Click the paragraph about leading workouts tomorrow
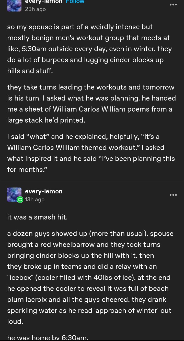Viewport: 184px width, 341px height. [91, 104]
